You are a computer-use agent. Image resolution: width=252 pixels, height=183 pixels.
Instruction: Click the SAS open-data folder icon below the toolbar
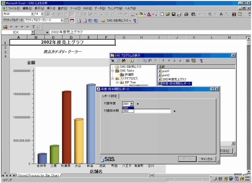pyautogui.click(x=5, y=27)
